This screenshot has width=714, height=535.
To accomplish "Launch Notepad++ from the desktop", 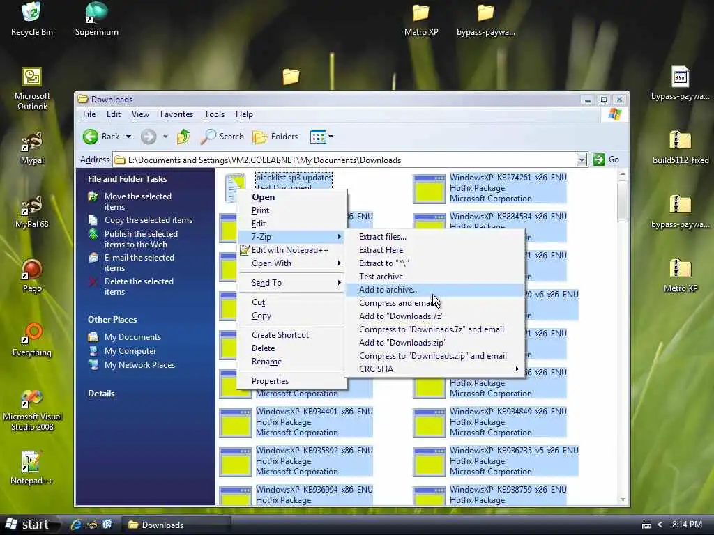I will coord(32,467).
